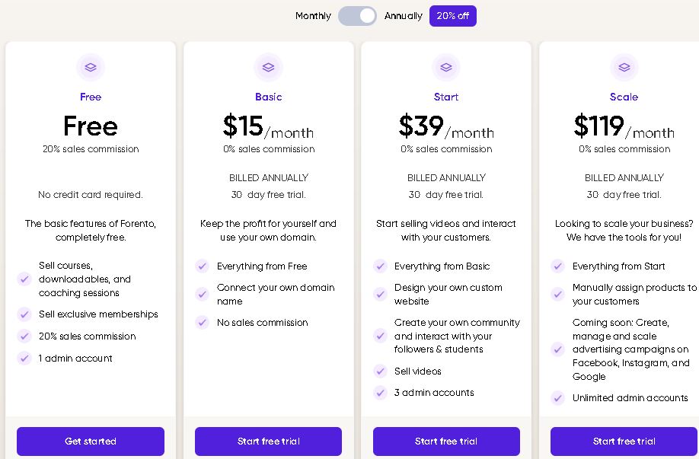This screenshot has height=459, width=699.
Task: Click checkmark beside 1 admin account
Action: [24, 359]
